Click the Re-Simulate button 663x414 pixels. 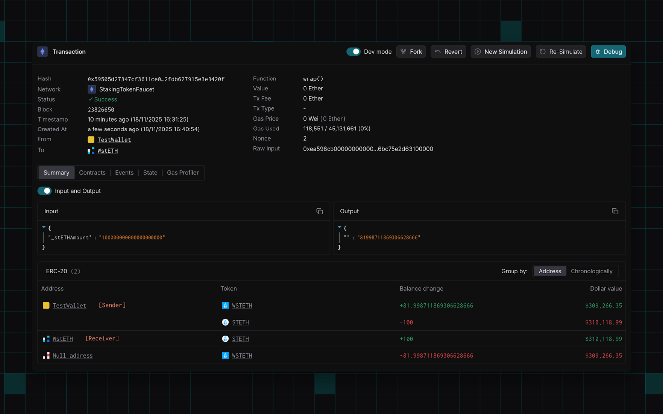[561, 52]
